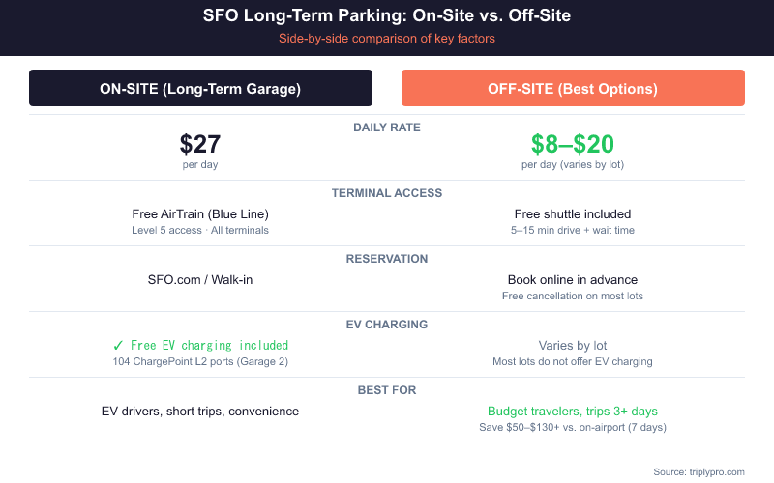774x483 pixels.
Task: Click the green checkmark beside Free EV charging
Action: (117, 345)
